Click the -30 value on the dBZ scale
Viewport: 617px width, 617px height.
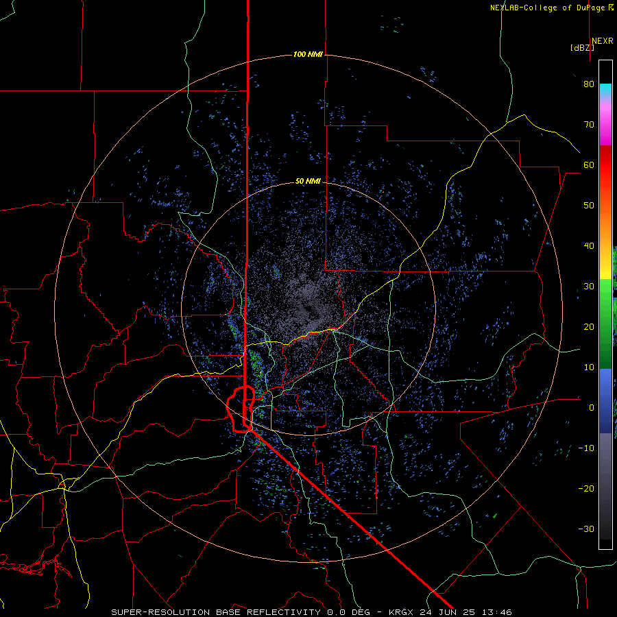point(586,529)
